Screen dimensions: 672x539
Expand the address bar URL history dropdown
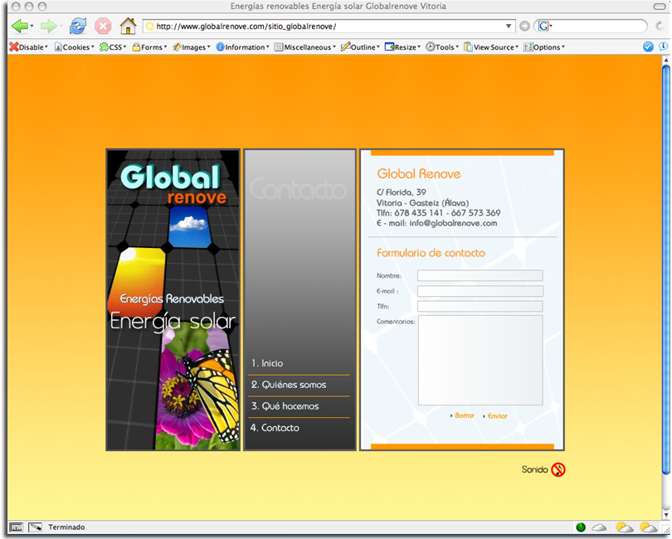point(509,27)
